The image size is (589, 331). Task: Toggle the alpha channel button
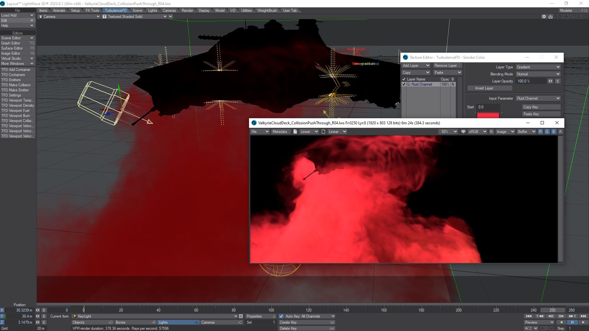point(560,132)
